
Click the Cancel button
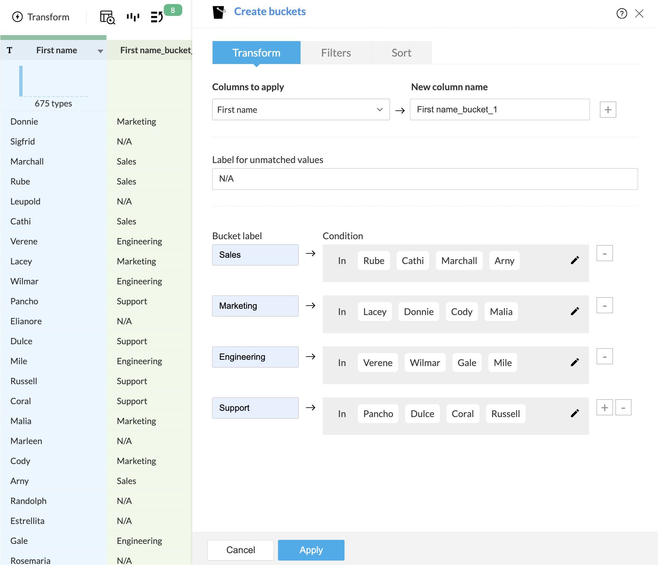(240, 550)
